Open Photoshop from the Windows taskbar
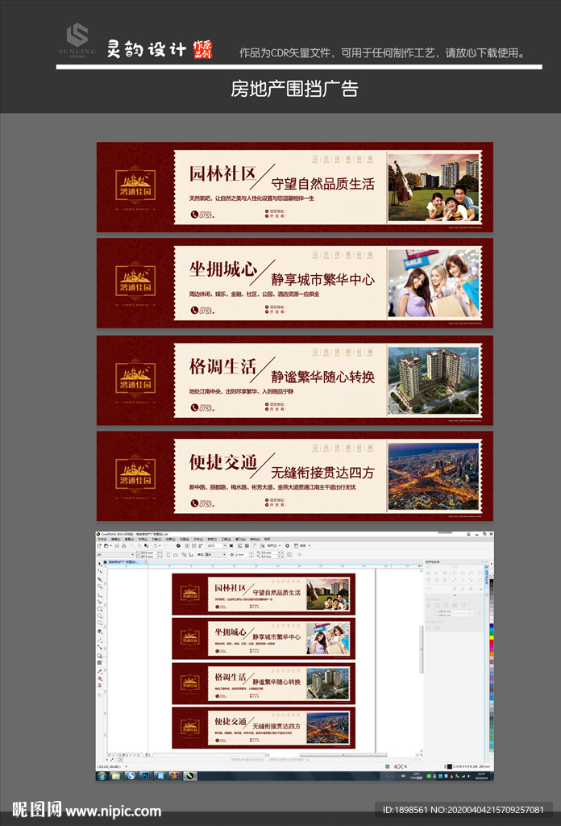The image size is (561, 826). [145, 776]
